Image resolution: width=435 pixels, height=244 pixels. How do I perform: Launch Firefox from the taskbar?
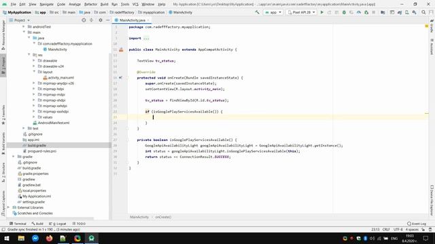click(50, 238)
